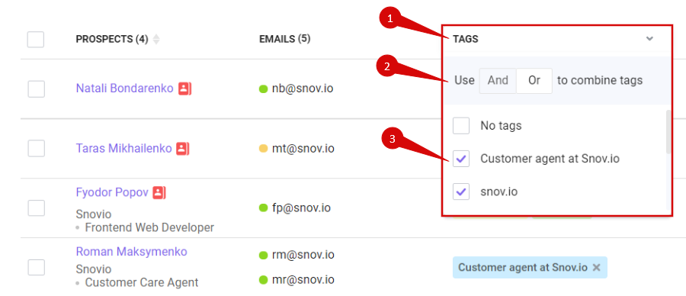Click the EMAILS (5) column header

(285, 39)
